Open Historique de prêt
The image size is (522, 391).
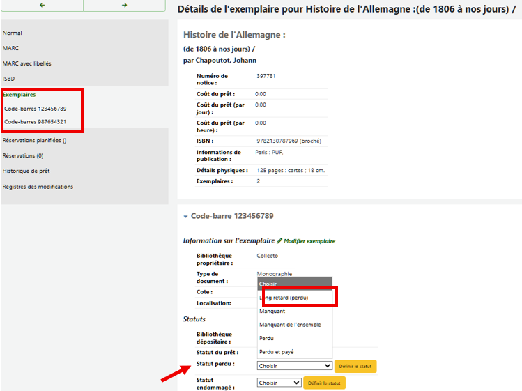pos(26,171)
